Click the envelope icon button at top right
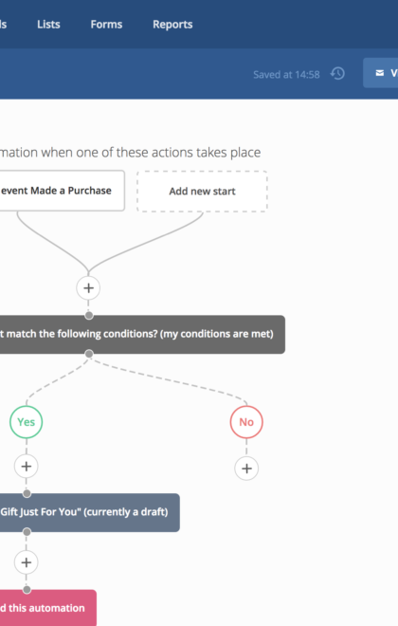This screenshot has width=398, height=626. click(x=380, y=73)
